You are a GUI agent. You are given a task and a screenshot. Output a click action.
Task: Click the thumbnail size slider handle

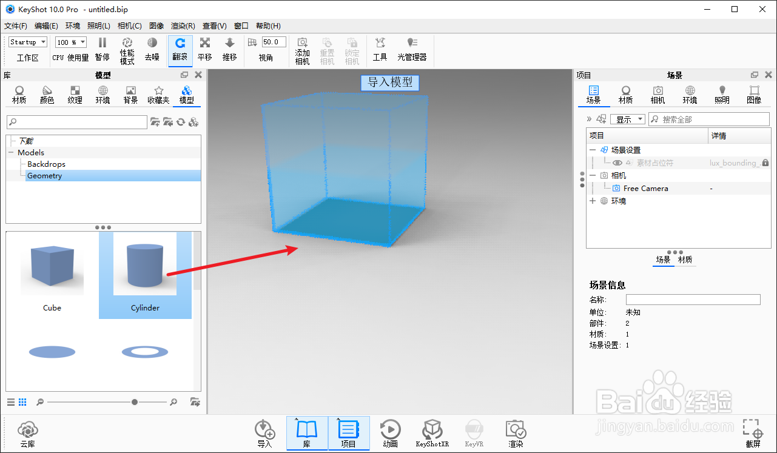pos(135,402)
